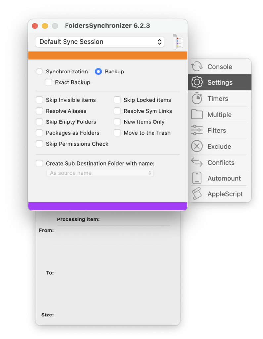Click the purple bar at bottom

[108, 206]
